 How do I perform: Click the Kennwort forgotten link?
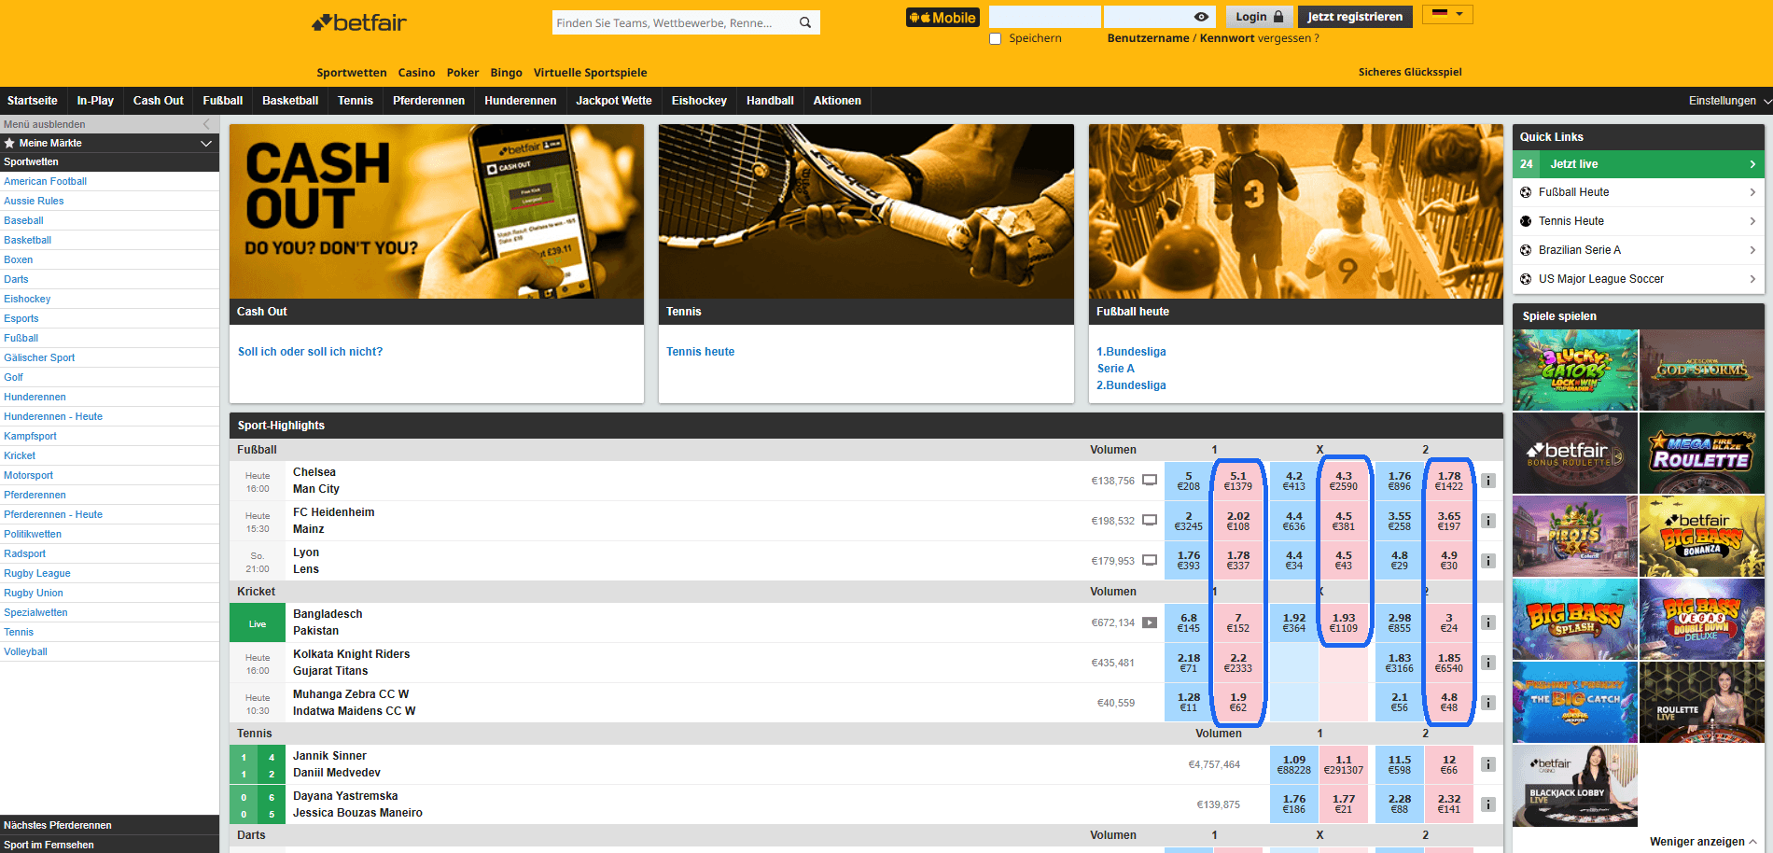tap(1227, 38)
